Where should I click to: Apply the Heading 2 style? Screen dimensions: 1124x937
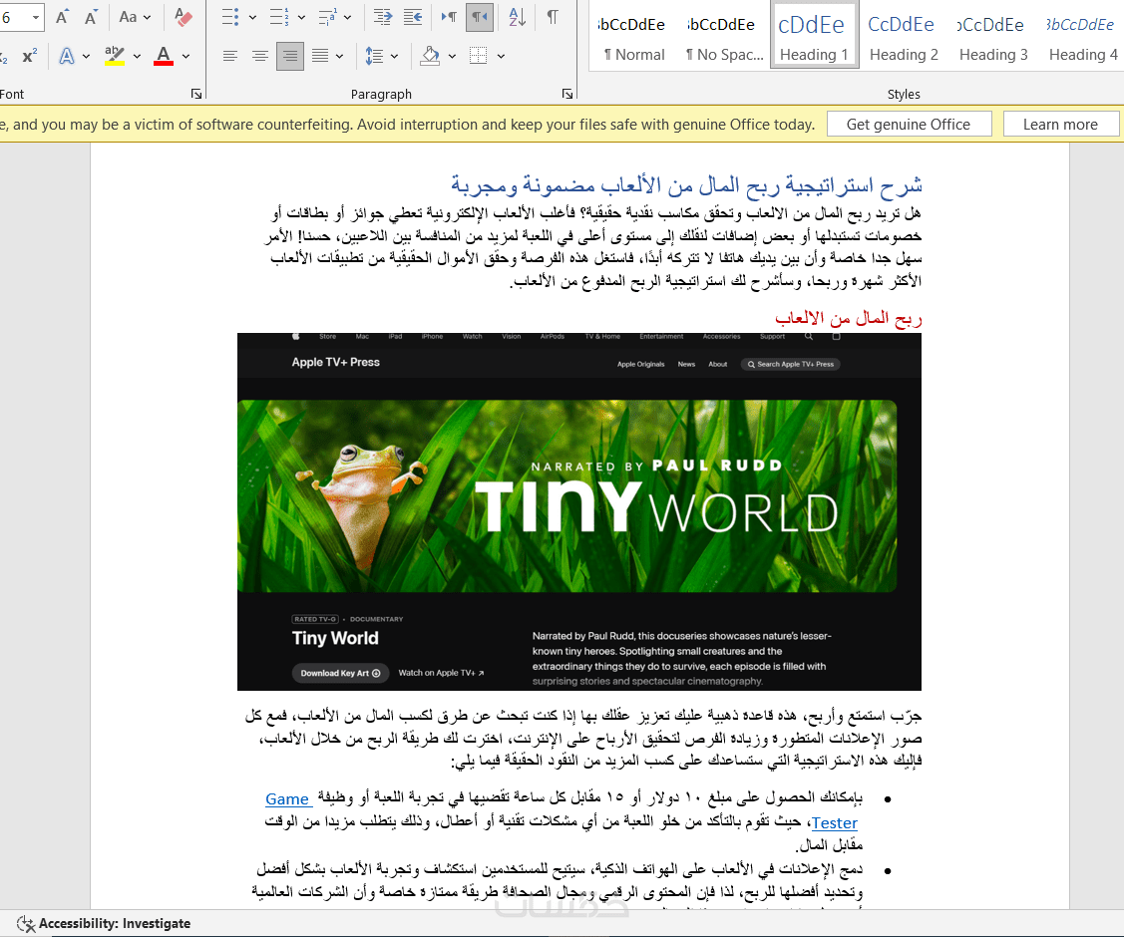(904, 36)
